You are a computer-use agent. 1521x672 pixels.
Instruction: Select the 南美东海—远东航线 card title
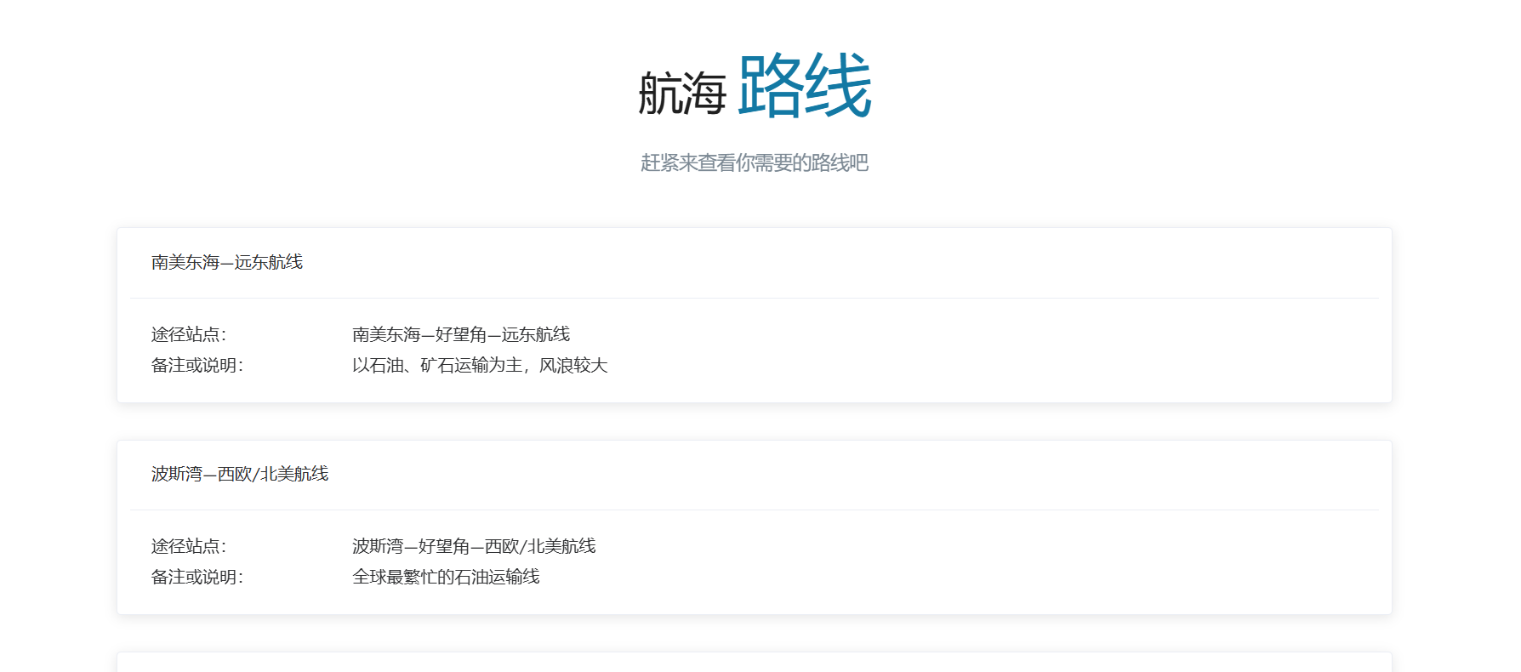[227, 262]
